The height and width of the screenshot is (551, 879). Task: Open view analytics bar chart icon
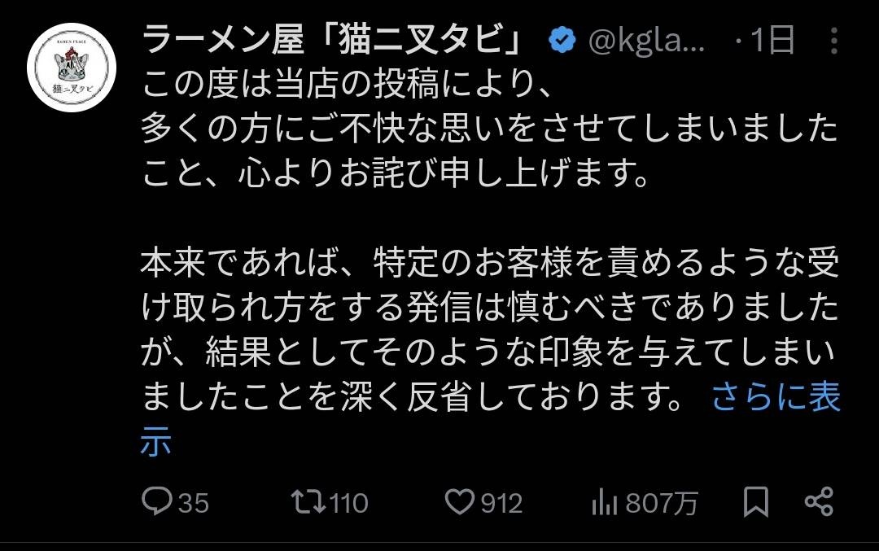(603, 503)
